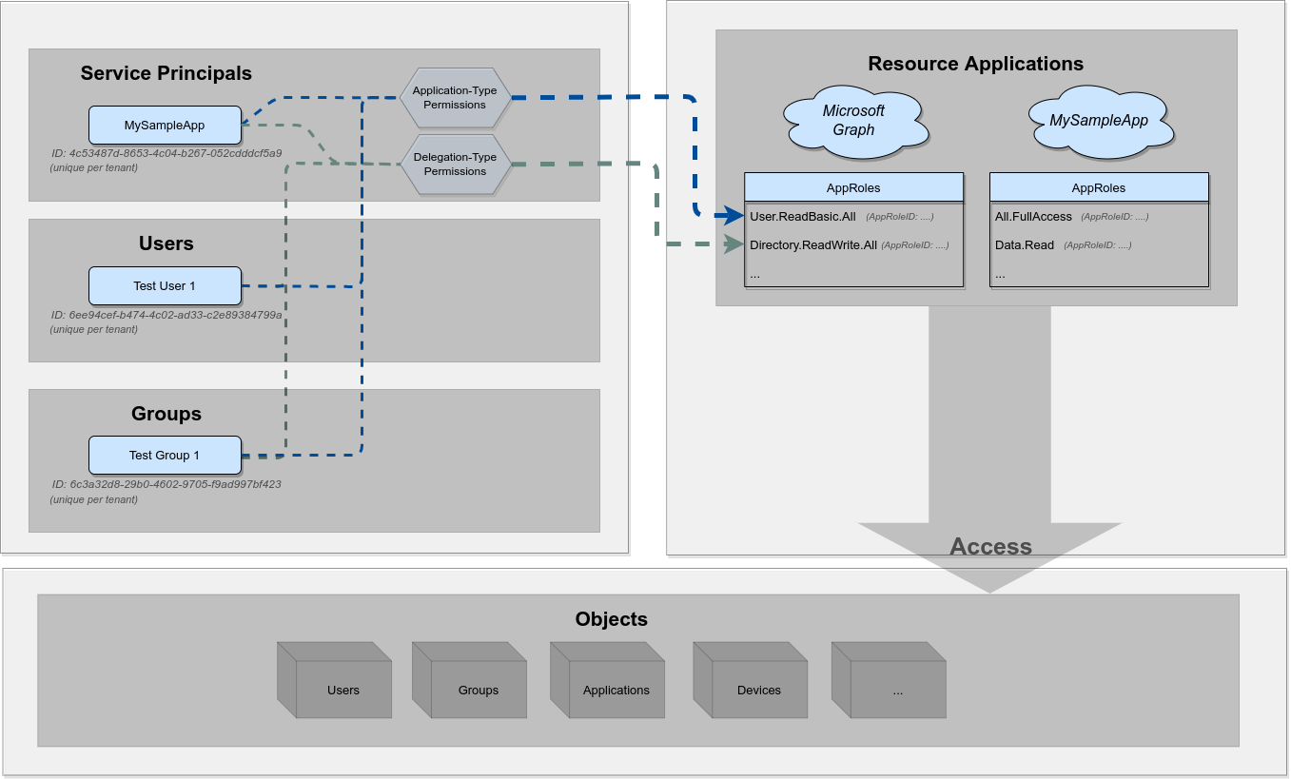Image resolution: width=1291 pixels, height=779 pixels.
Task: Click the Test Group 1 box
Action: click(165, 455)
